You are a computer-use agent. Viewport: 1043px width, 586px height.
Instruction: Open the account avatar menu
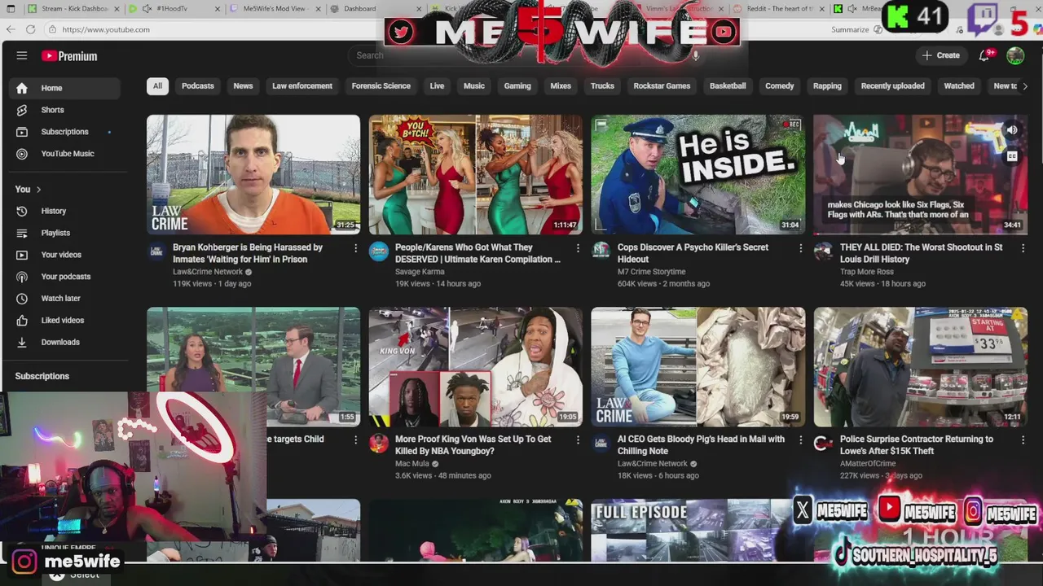pos(1015,55)
